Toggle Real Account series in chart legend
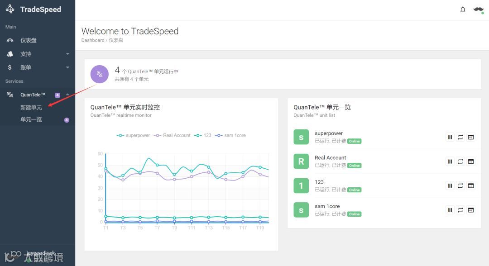This screenshot has width=489, height=266. coord(172,135)
